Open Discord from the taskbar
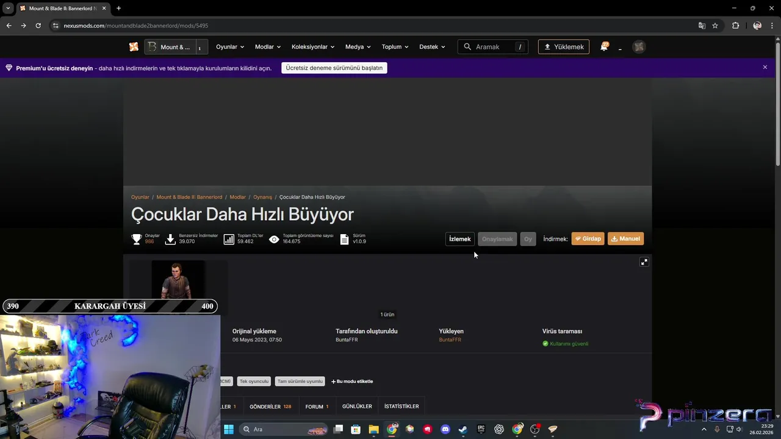 pos(445,429)
